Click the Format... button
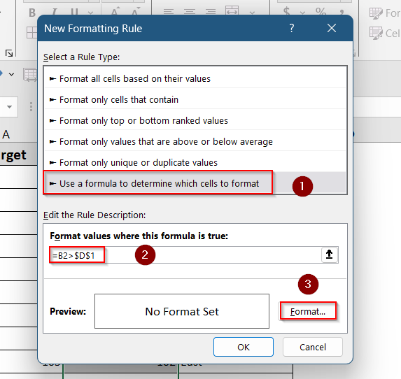The image size is (401, 379). pos(308,311)
